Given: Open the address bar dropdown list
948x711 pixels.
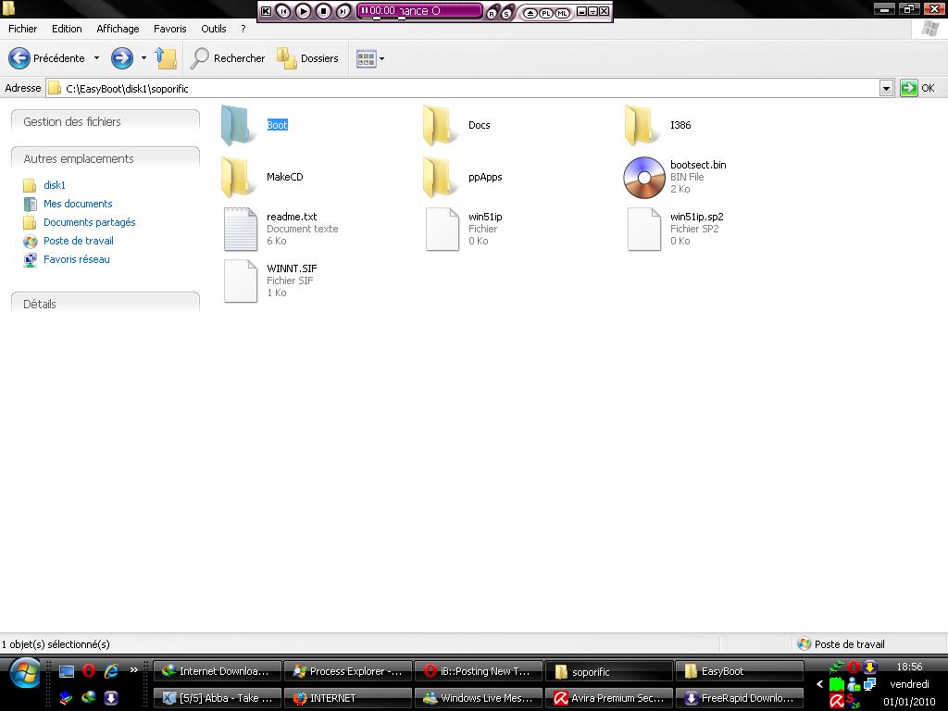Looking at the screenshot, I should pos(886,88).
